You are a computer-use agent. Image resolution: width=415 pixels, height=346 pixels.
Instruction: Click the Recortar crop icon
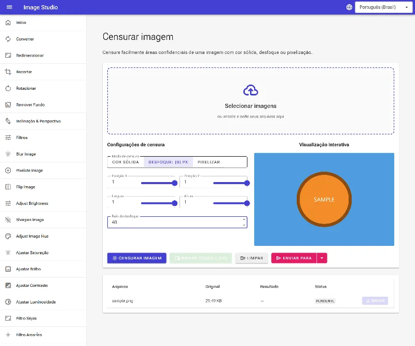(x=8, y=72)
